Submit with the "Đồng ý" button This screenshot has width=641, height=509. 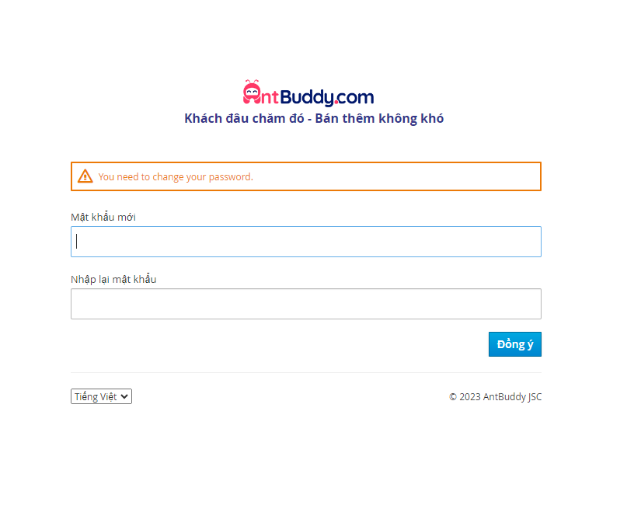(514, 344)
